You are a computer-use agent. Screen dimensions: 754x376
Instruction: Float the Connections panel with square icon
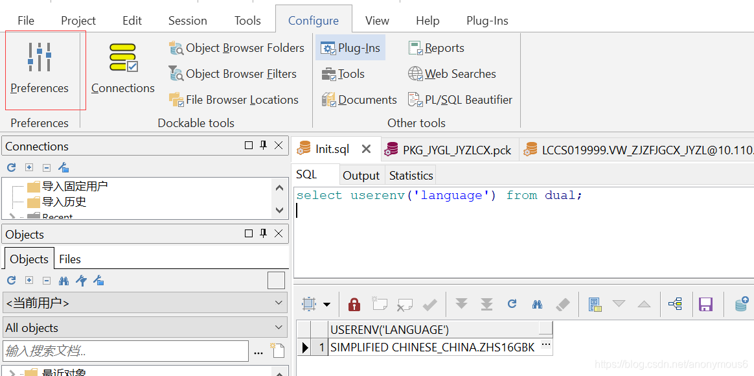click(248, 145)
